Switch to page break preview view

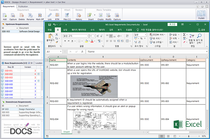175,136
